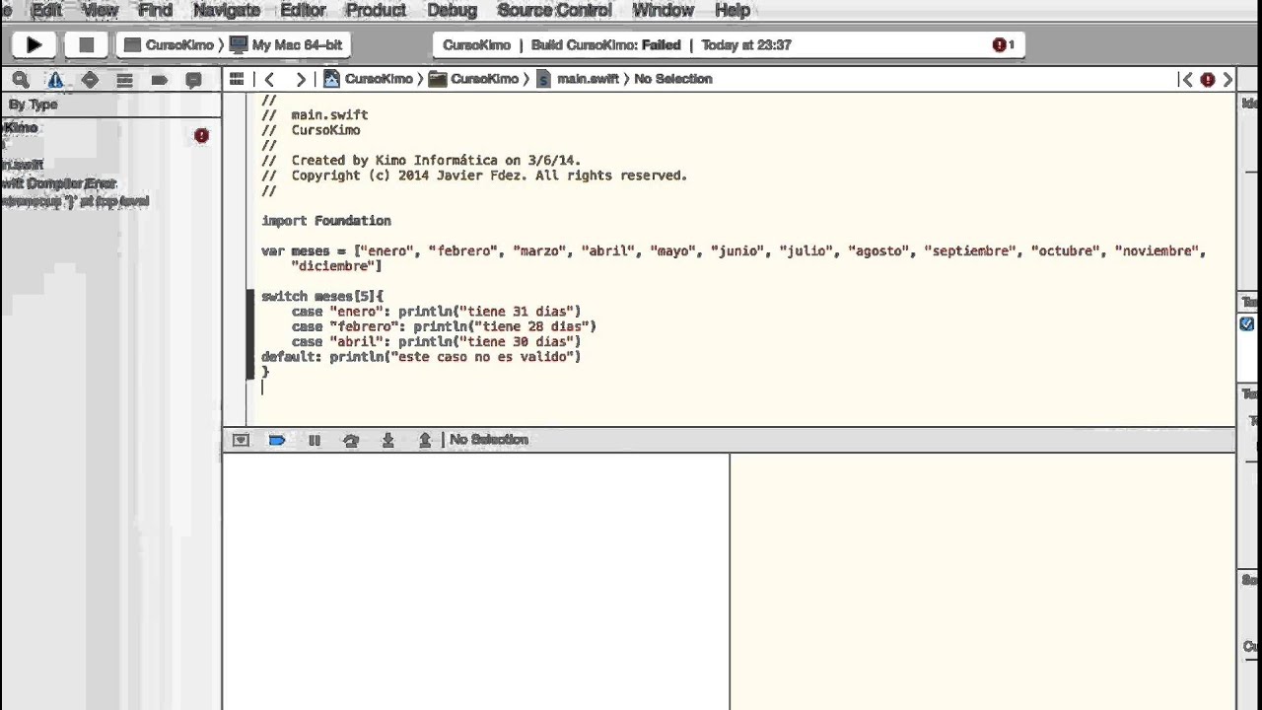Click the jump bar error indicator

pos(1208,80)
